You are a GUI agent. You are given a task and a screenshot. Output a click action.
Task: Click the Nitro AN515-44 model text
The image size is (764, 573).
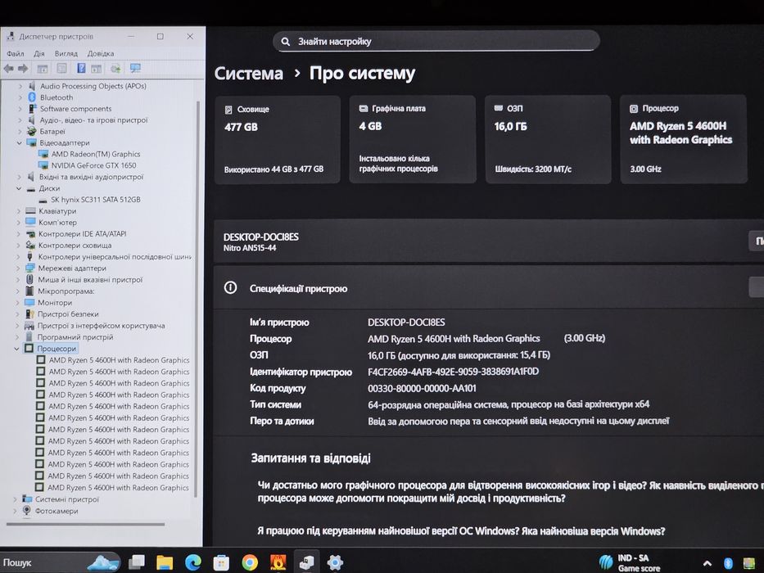pos(250,248)
